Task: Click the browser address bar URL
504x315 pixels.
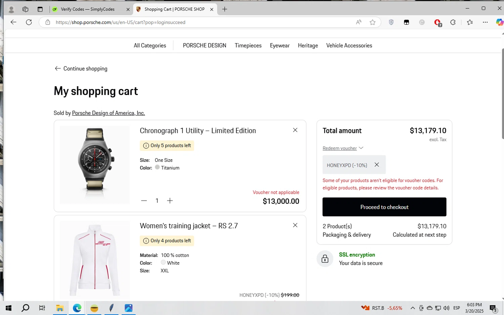Action: click(121, 22)
